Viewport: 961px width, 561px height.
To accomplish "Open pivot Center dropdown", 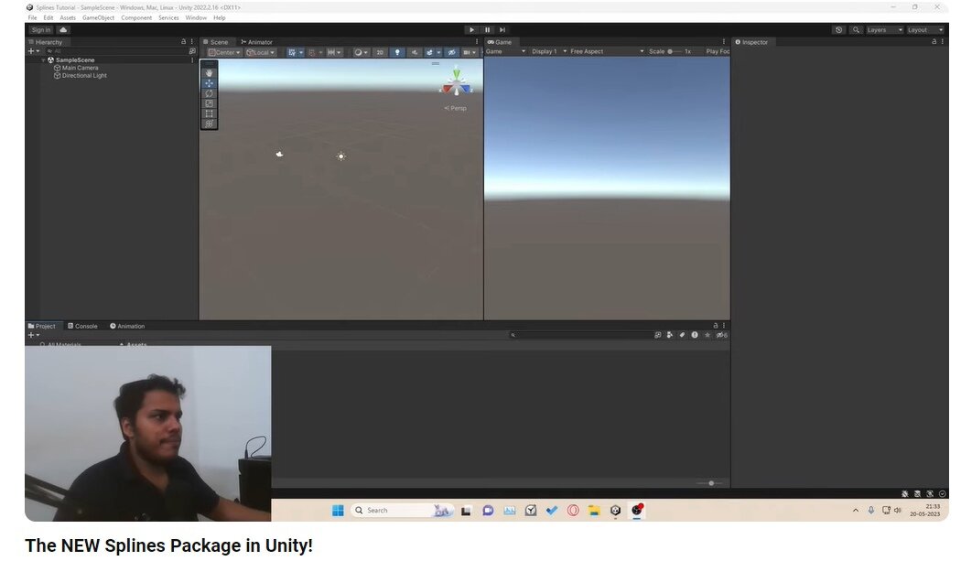I will (223, 52).
